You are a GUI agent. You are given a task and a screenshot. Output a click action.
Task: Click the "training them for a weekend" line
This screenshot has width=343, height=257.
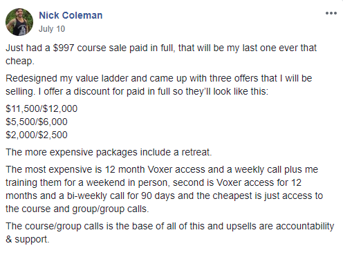tap(154, 182)
